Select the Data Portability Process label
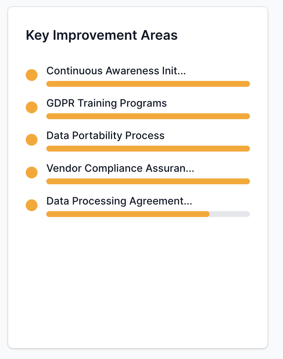283x359 pixels. [x=105, y=136]
